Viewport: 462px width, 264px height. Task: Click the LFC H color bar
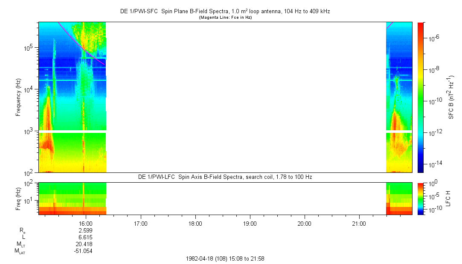(420, 198)
